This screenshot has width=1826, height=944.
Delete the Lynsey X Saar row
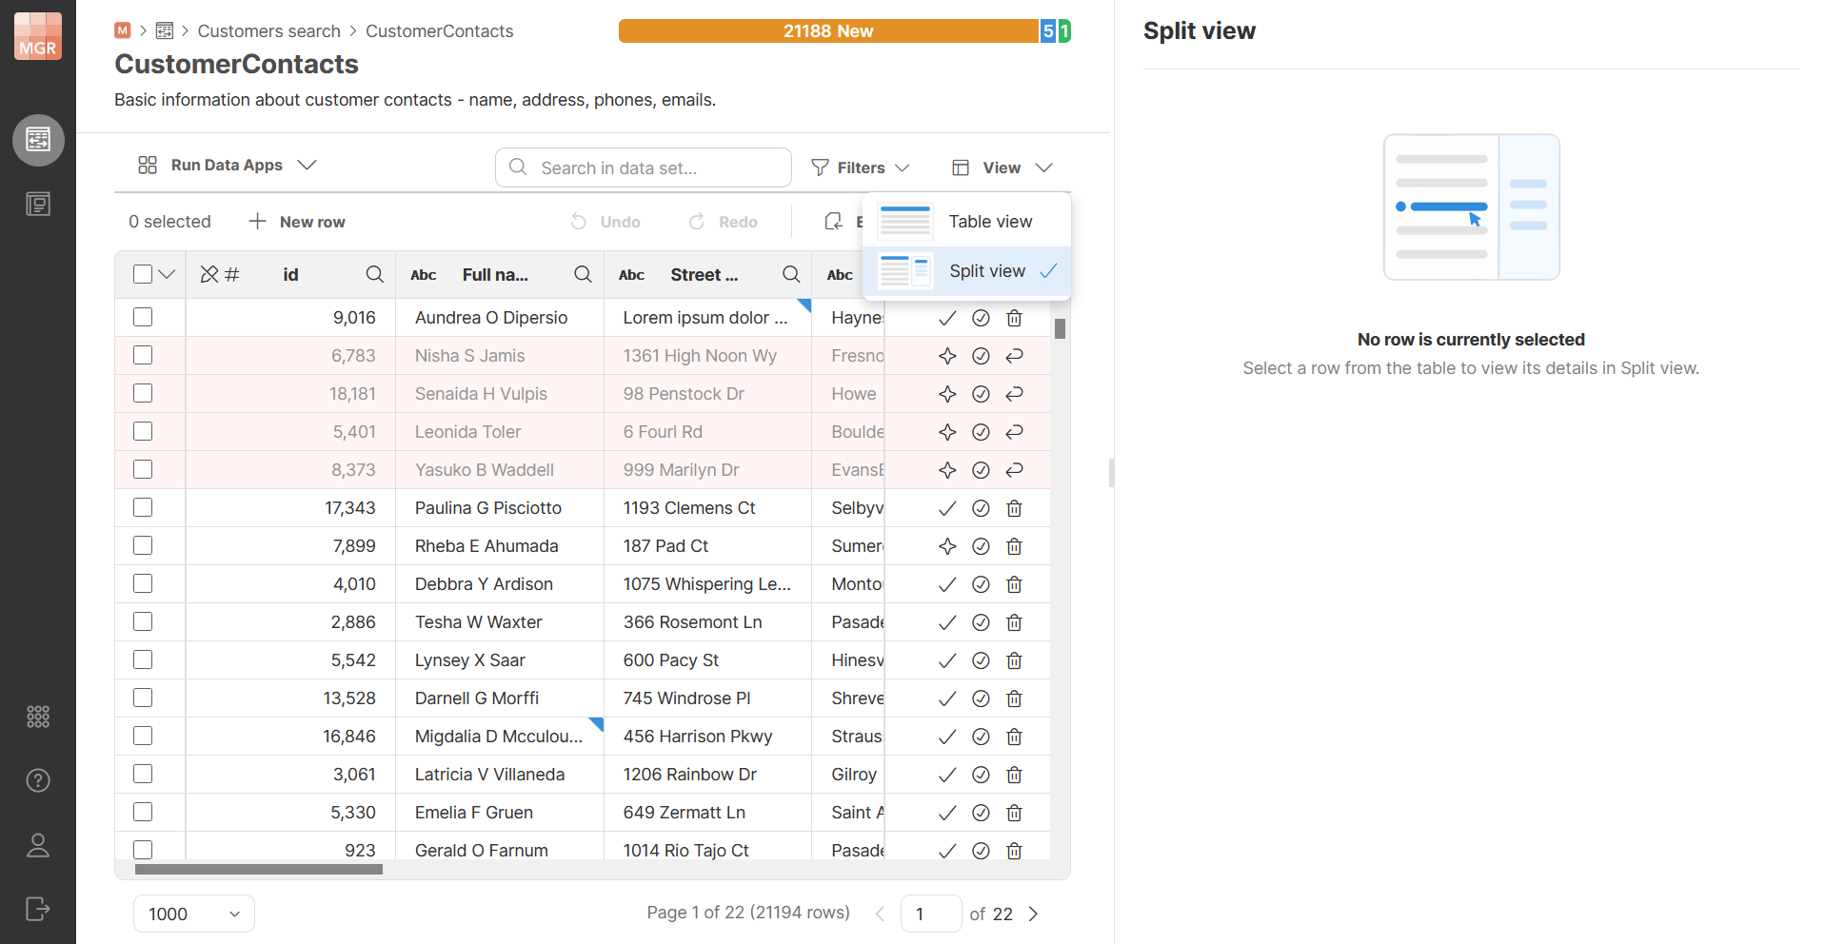click(x=1015, y=660)
